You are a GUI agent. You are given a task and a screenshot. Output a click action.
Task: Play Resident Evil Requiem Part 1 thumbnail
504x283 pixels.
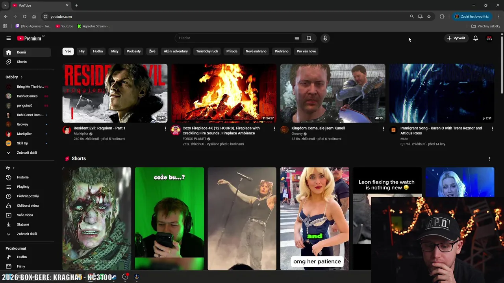115,93
